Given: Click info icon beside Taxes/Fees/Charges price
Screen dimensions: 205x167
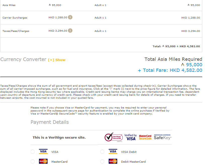Looking at the screenshot, I should click(x=70, y=31).
